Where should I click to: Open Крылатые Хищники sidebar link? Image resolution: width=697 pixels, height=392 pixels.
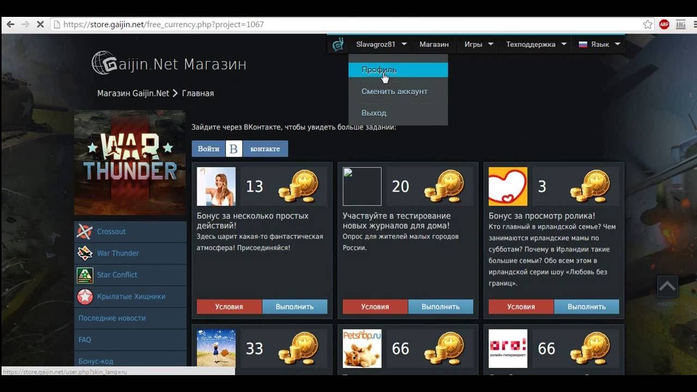tap(131, 297)
